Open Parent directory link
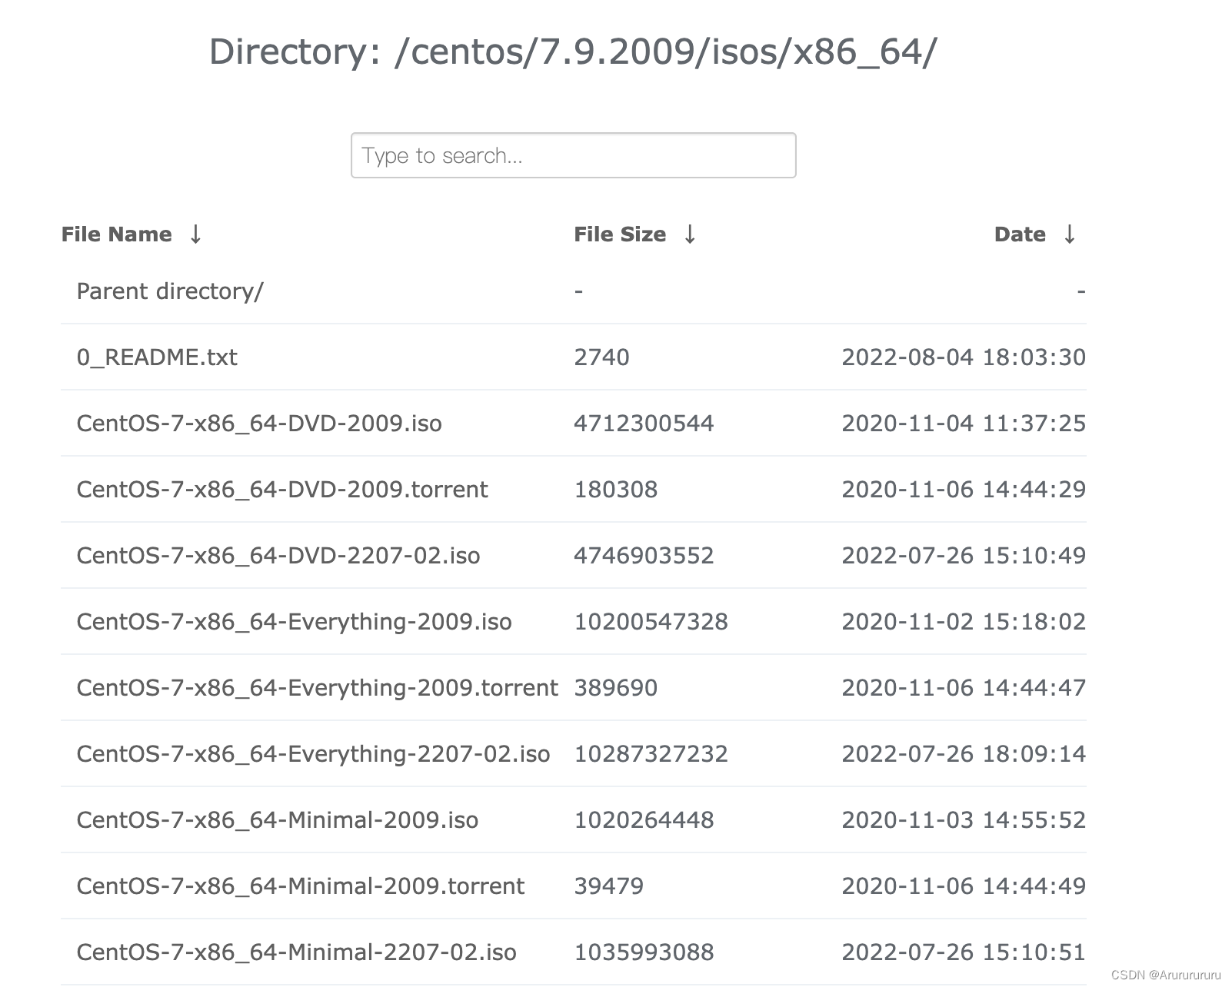The width and height of the screenshot is (1232, 987). click(x=170, y=291)
